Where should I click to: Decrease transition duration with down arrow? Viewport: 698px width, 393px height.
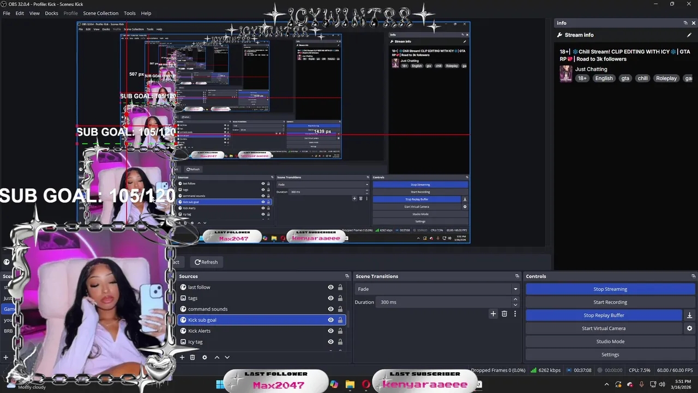[x=515, y=305]
